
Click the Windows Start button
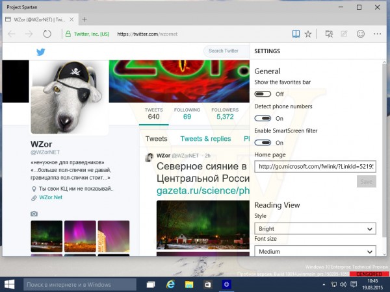(10, 284)
